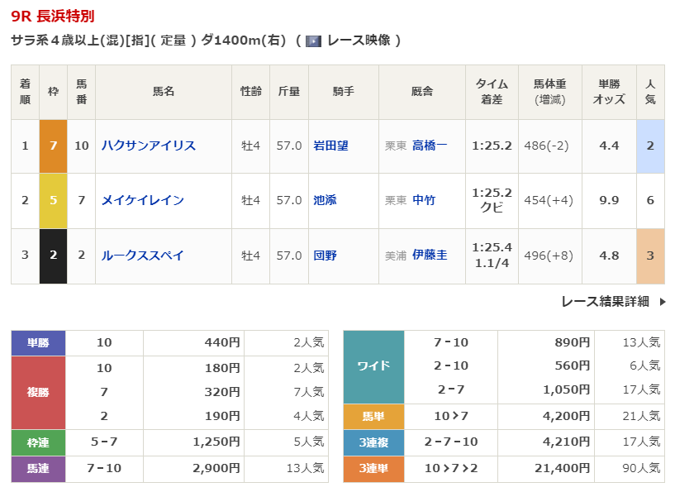The image size is (675, 492).
Task: Open jockey 岩田望 page
Action: [330, 146]
